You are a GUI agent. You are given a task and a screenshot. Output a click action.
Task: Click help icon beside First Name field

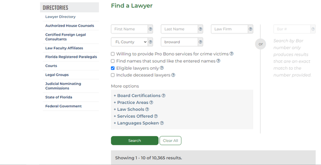point(150,29)
